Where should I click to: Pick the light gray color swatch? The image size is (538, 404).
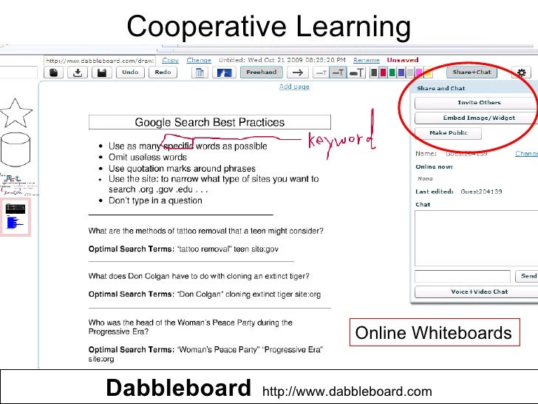pyautogui.click(x=410, y=73)
